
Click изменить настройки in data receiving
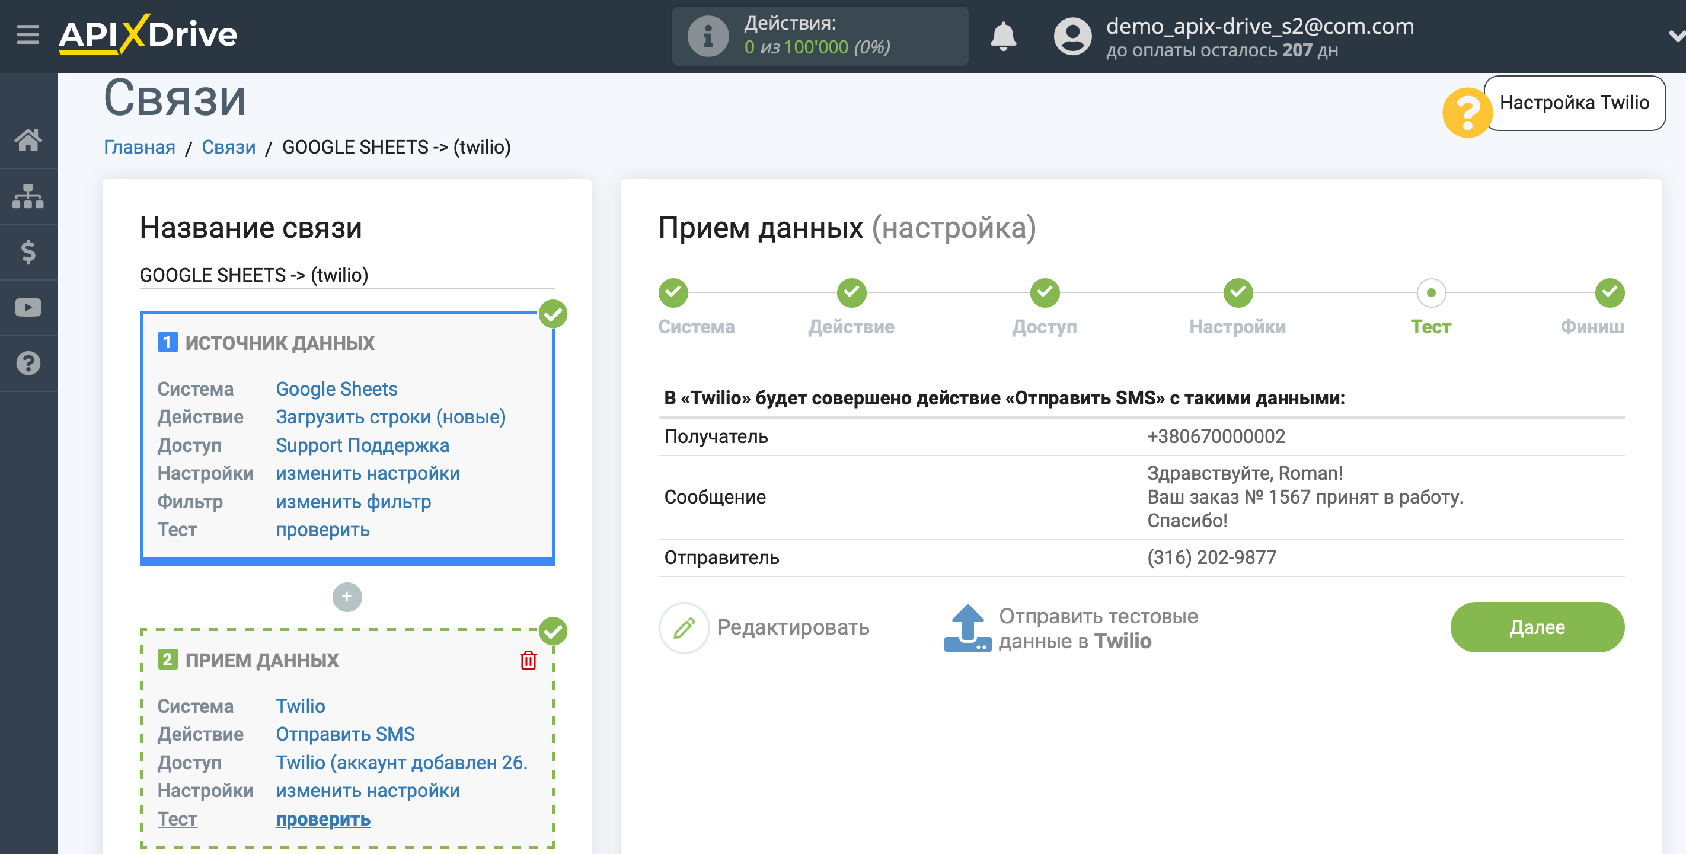tap(367, 791)
